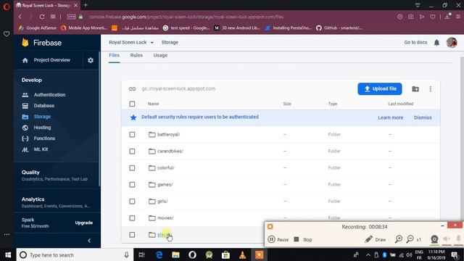This screenshot has width=464, height=261.
Task: Check the movies/ folder checkbox
Action: [132, 218]
